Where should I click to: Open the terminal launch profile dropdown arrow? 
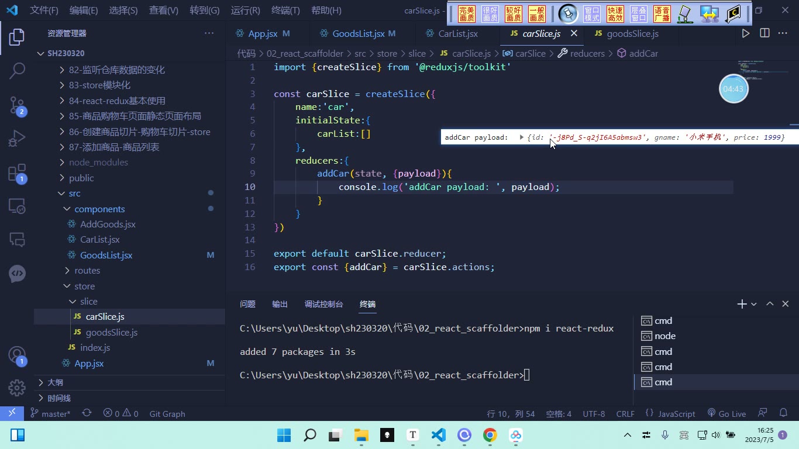[754, 305]
